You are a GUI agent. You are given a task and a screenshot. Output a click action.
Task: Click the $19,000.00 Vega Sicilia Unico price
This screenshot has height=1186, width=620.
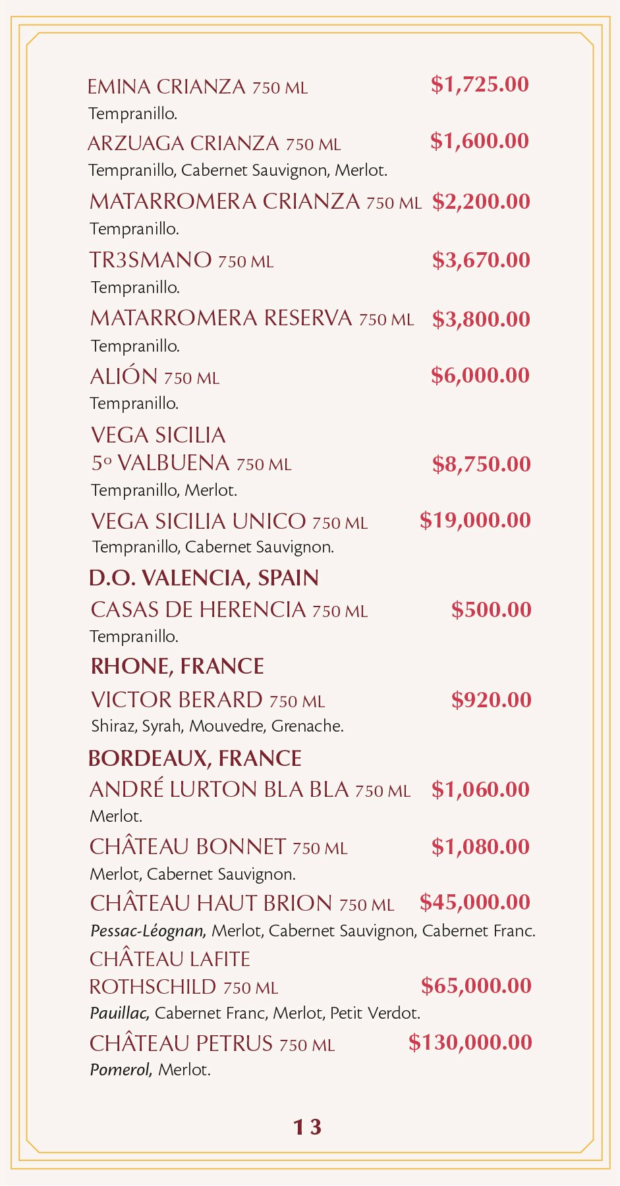475,520
